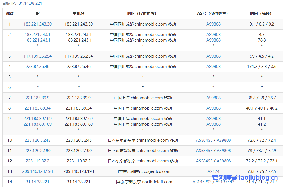
Task: Click the blue 223.120.2.190 link at hop 11
Action: tap(38, 151)
